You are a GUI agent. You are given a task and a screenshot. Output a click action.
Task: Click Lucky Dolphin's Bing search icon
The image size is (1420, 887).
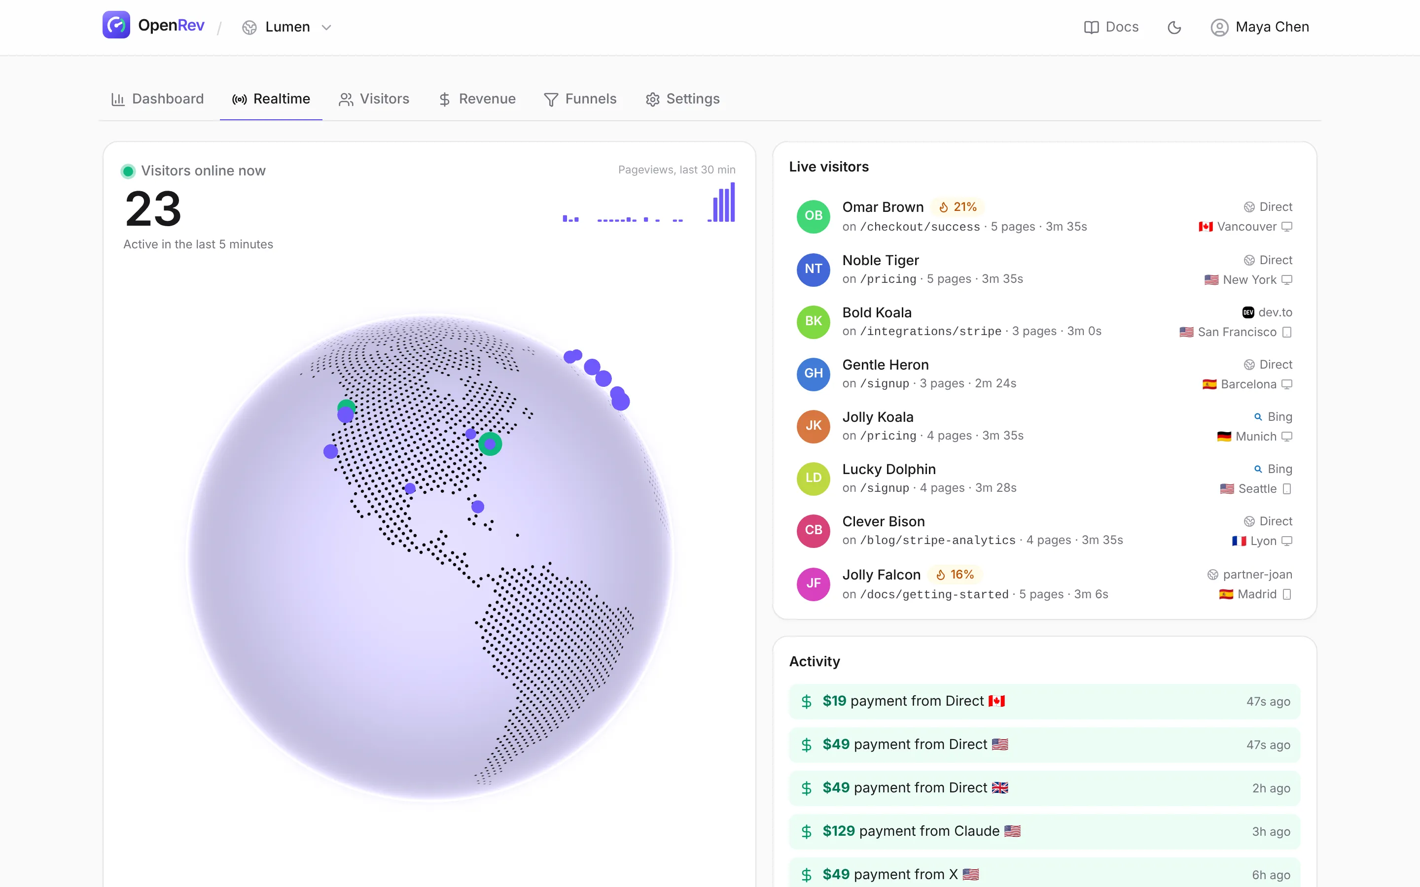click(x=1257, y=469)
